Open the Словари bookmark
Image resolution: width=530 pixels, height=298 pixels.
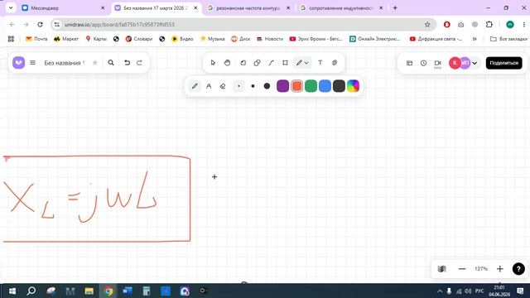click(x=139, y=39)
